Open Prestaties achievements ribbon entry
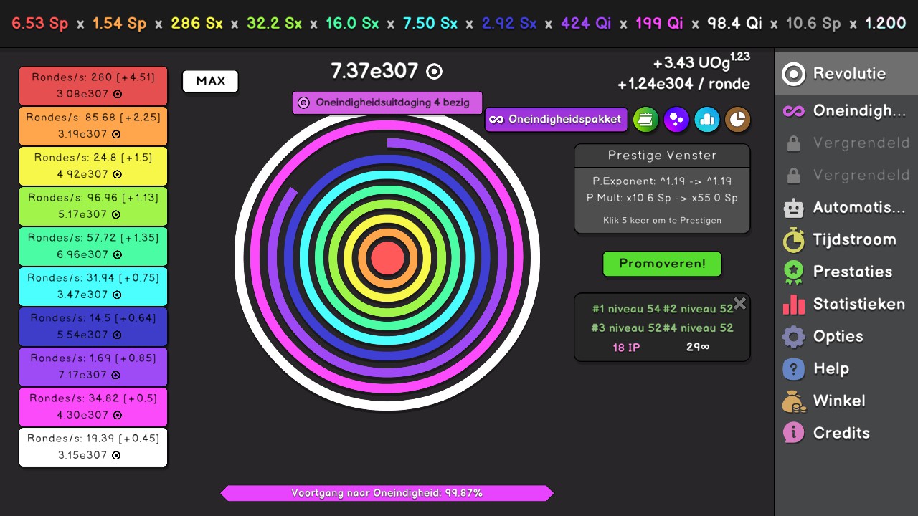This screenshot has width=918, height=516. [846, 272]
